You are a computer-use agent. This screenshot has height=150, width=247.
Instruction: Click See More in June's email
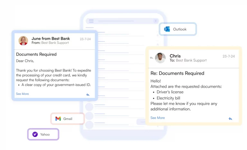click(23, 94)
